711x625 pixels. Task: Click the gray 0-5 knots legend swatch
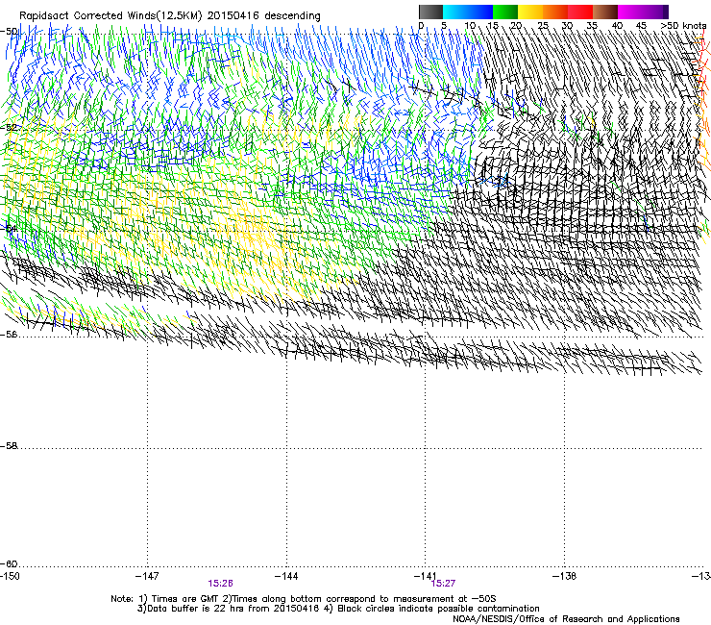pos(430,12)
